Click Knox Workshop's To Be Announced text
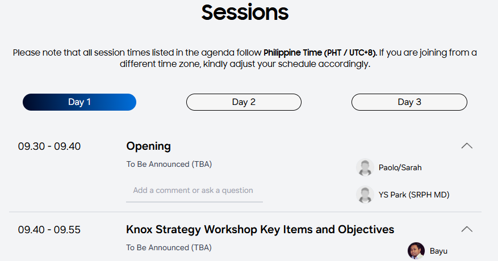498x261 pixels. pyautogui.click(x=169, y=247)
